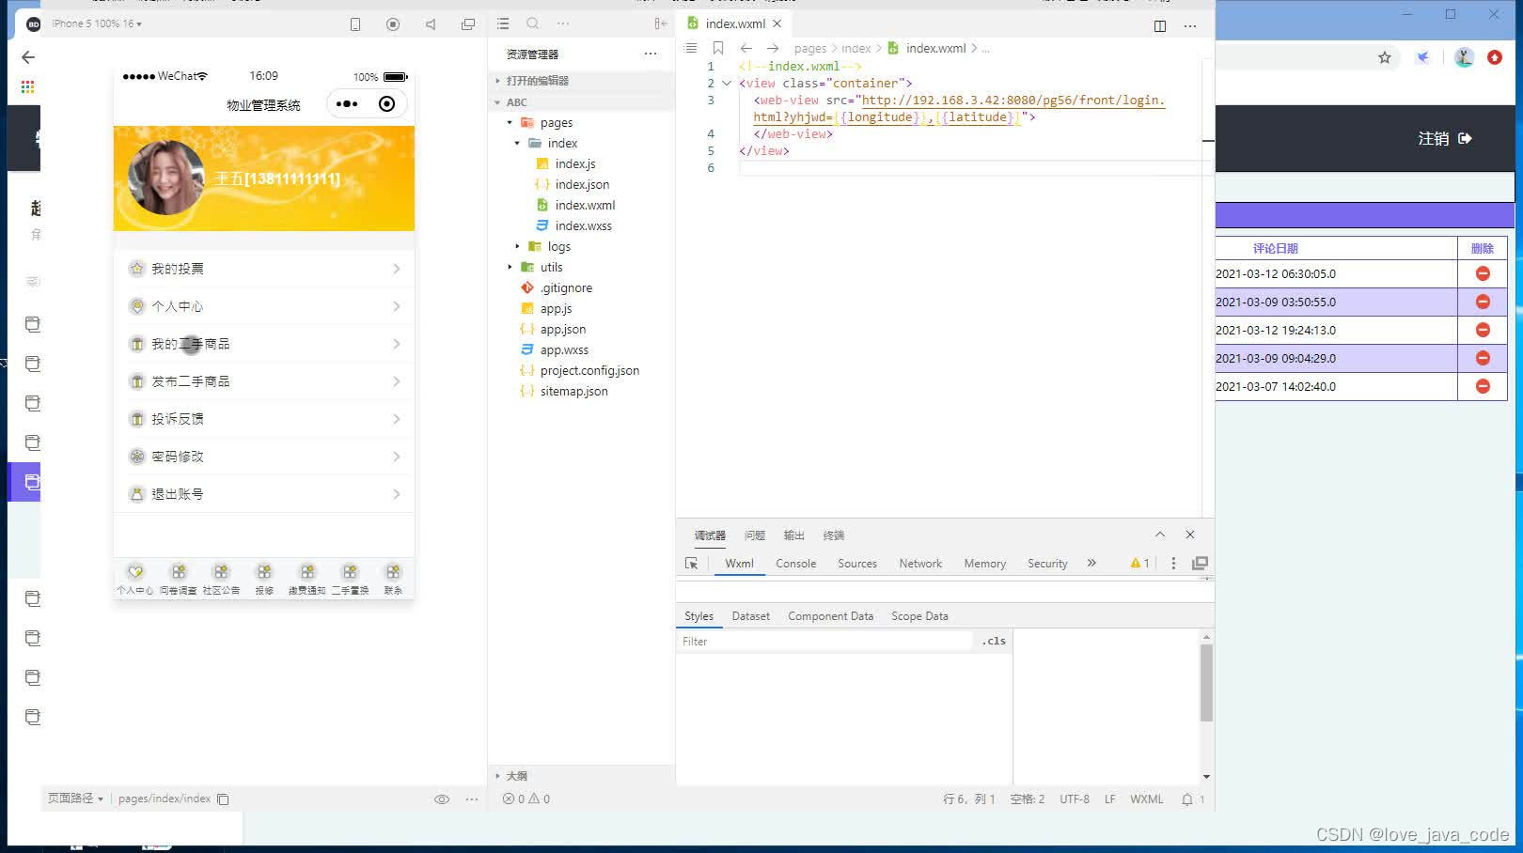Click the notification bell in status bar

(1187, 799)
